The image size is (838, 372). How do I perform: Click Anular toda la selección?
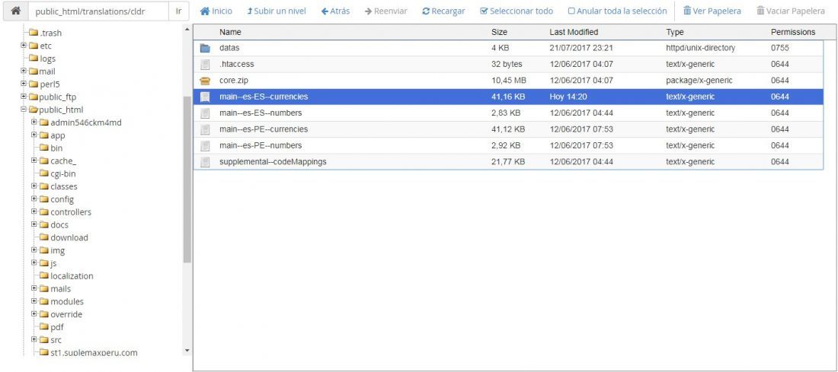[617, 11]
